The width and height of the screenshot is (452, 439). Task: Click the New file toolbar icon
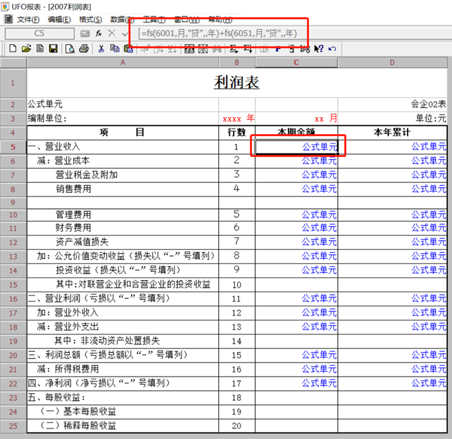[13, 49]
